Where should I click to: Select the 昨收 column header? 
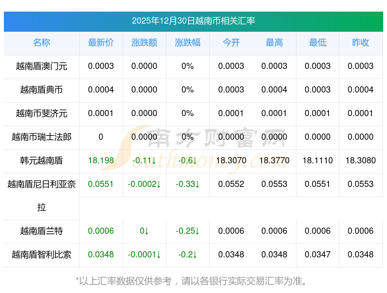click(361, 43)
